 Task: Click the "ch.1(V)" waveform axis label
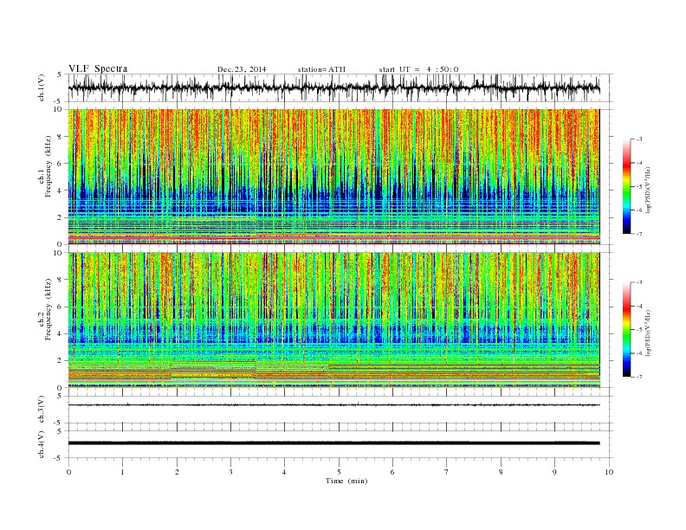click(x=42, y=87)
